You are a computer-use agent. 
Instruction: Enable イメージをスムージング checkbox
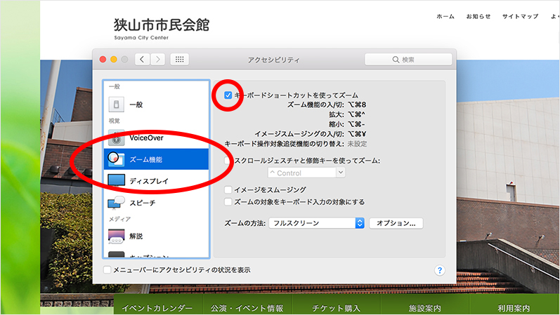tap(228, 189)
